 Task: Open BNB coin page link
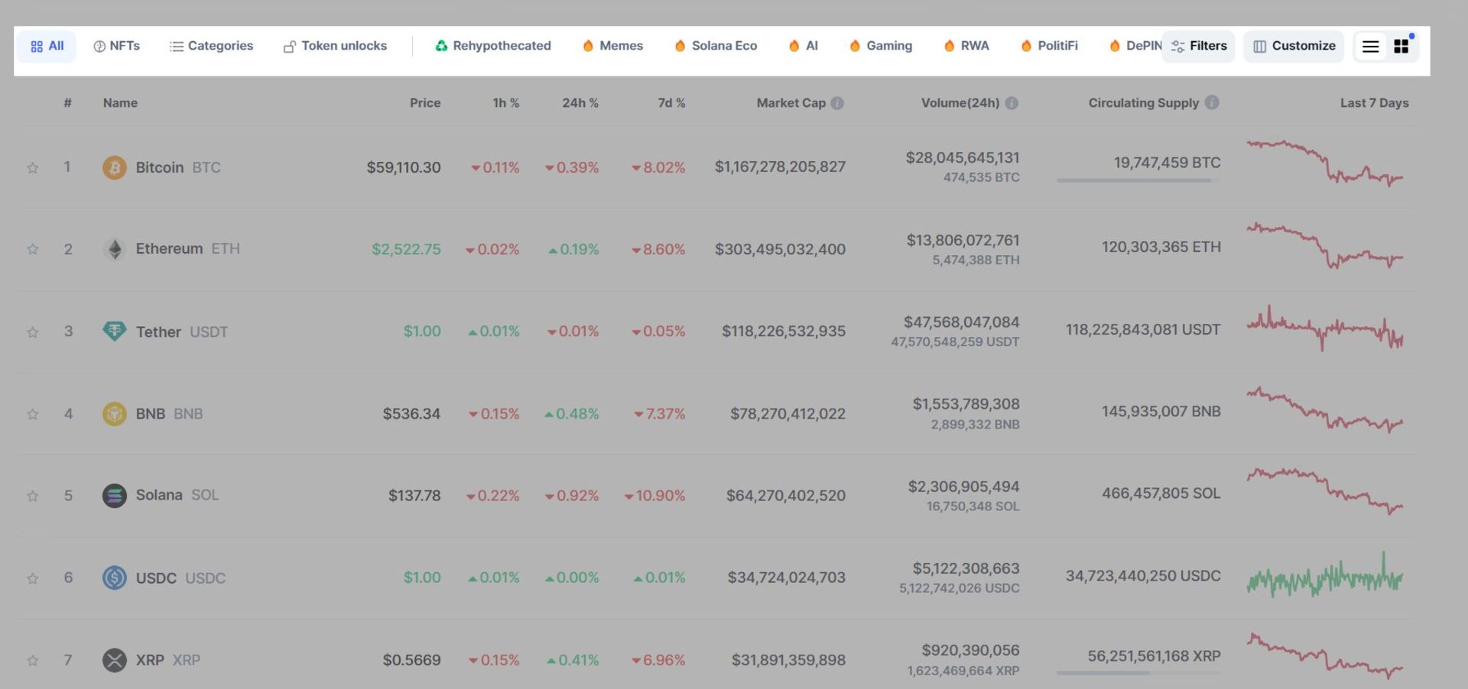pos(151,414)
